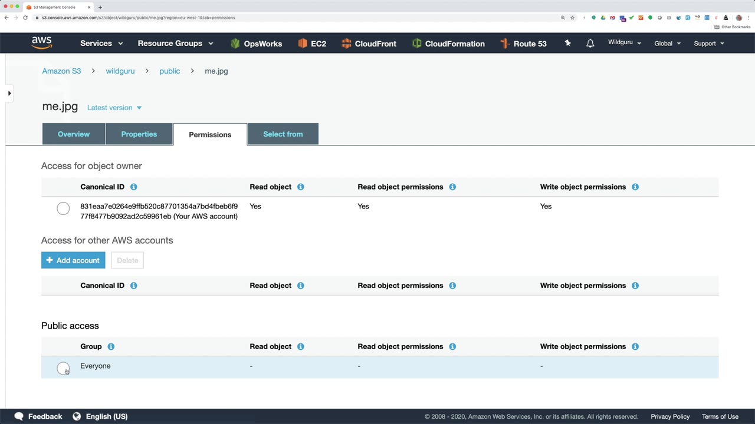Select the Permissions tab

210,134
